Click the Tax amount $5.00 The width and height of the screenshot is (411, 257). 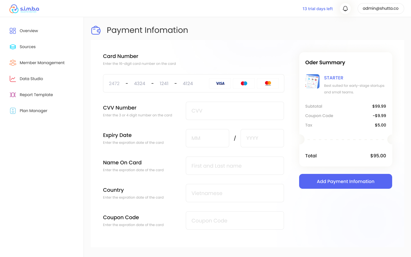380,125
